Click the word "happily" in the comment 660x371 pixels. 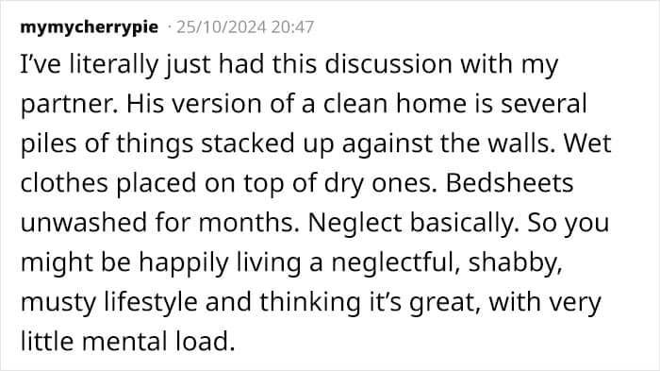184,263
